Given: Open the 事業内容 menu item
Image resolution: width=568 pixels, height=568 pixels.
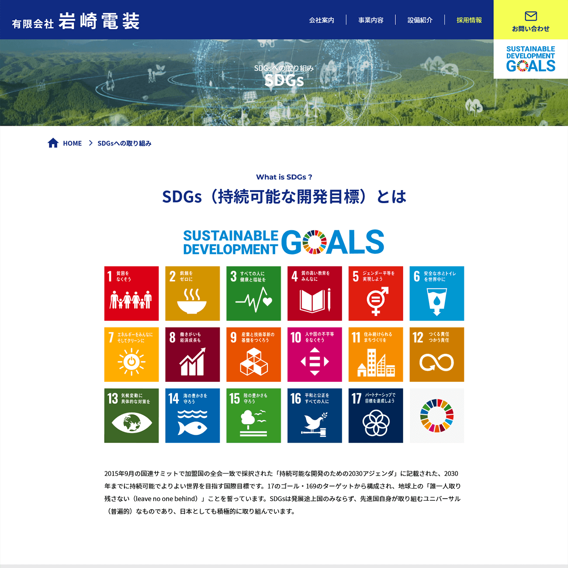Looking at the screenshot, I should [x=371, y=20].
